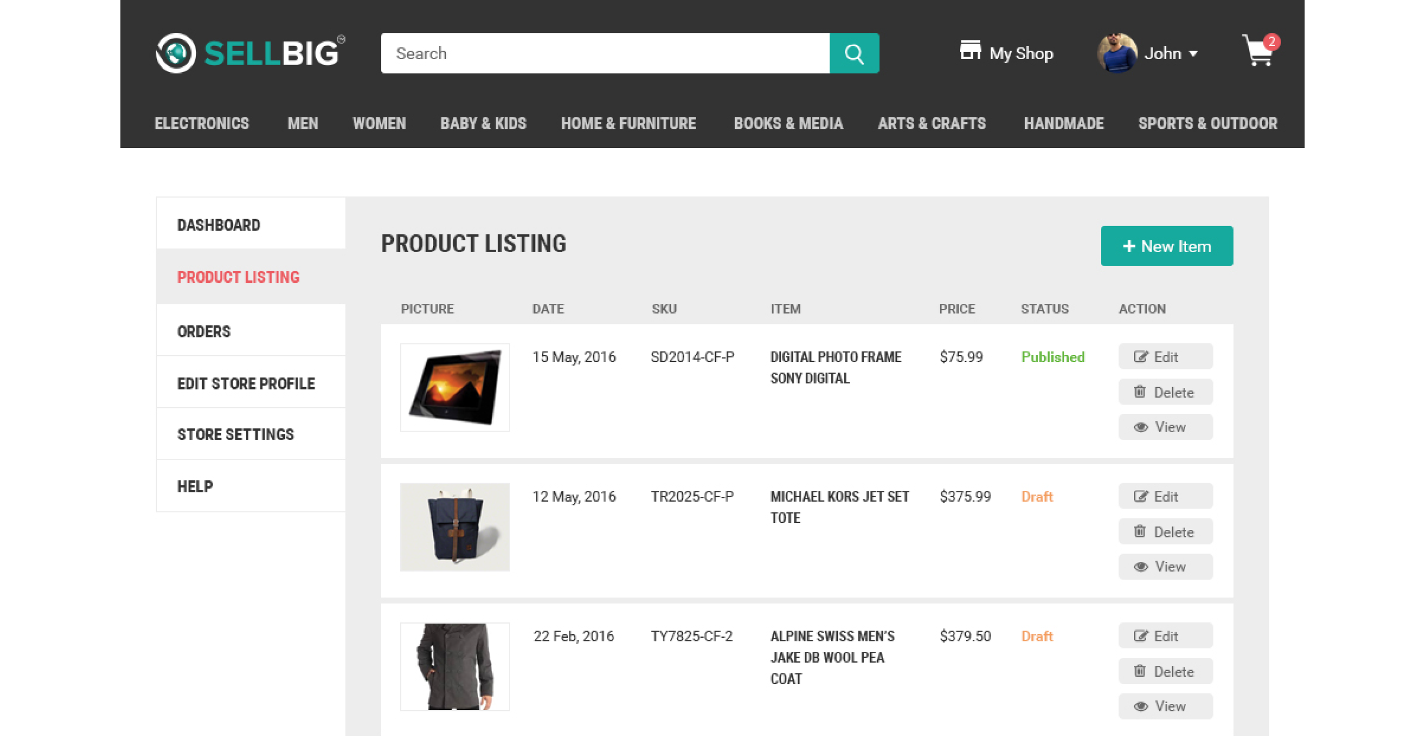View the Digital Photo Frame item
The height and width of the screenshot is (736, 1425).
tap(1166, 427)
